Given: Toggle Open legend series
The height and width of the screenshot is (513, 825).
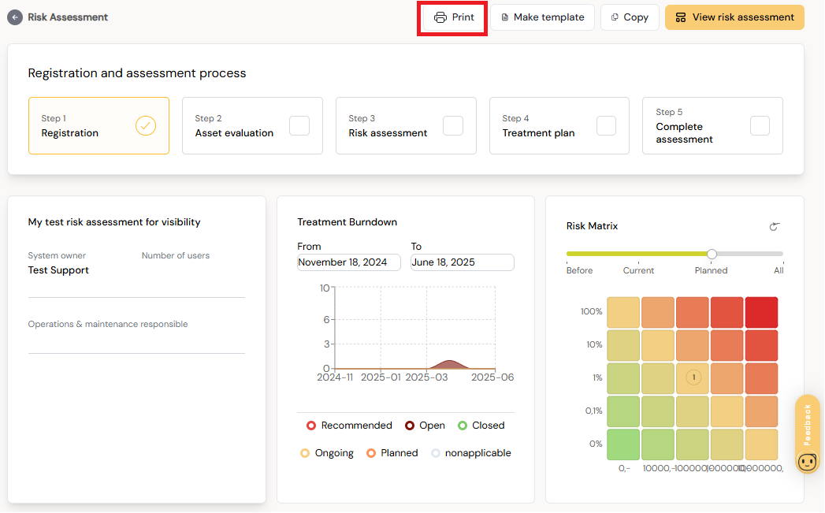Looking at the screenshot, I should 426,425.
